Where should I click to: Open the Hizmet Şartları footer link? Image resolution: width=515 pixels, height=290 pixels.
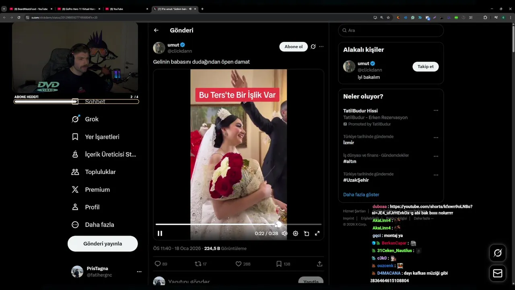[x=354, y=211]
